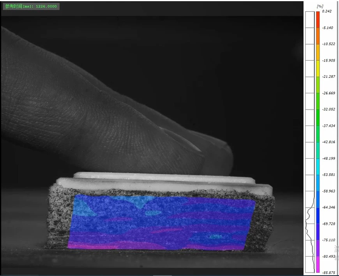Image resolution: width=339 pixels, height=276 pixels.
Task: Click the -5.140 legend value
Action: 328,28
